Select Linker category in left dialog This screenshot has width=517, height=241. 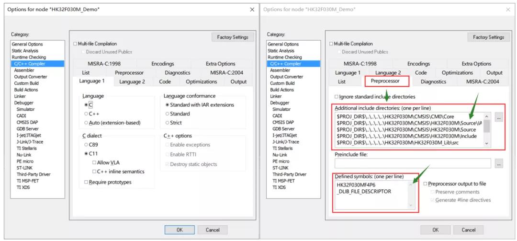pos(20,96)
